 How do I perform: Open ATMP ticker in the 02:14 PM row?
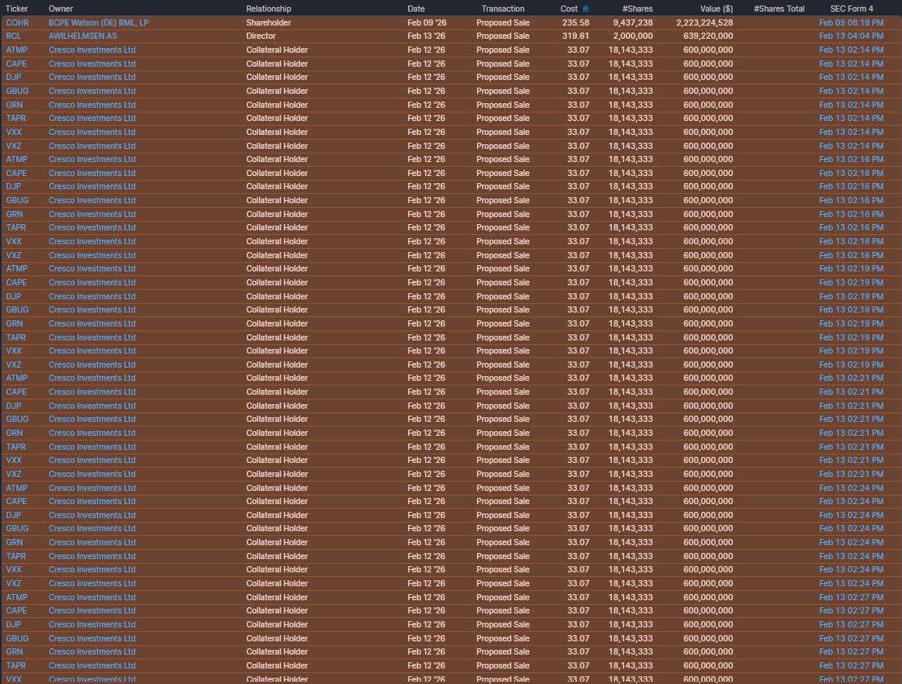(x=17, y=50)
